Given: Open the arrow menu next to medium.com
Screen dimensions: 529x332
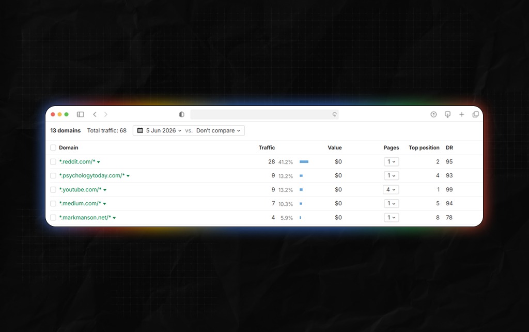Looking at the screenshot, I should (x=104, y=204).
